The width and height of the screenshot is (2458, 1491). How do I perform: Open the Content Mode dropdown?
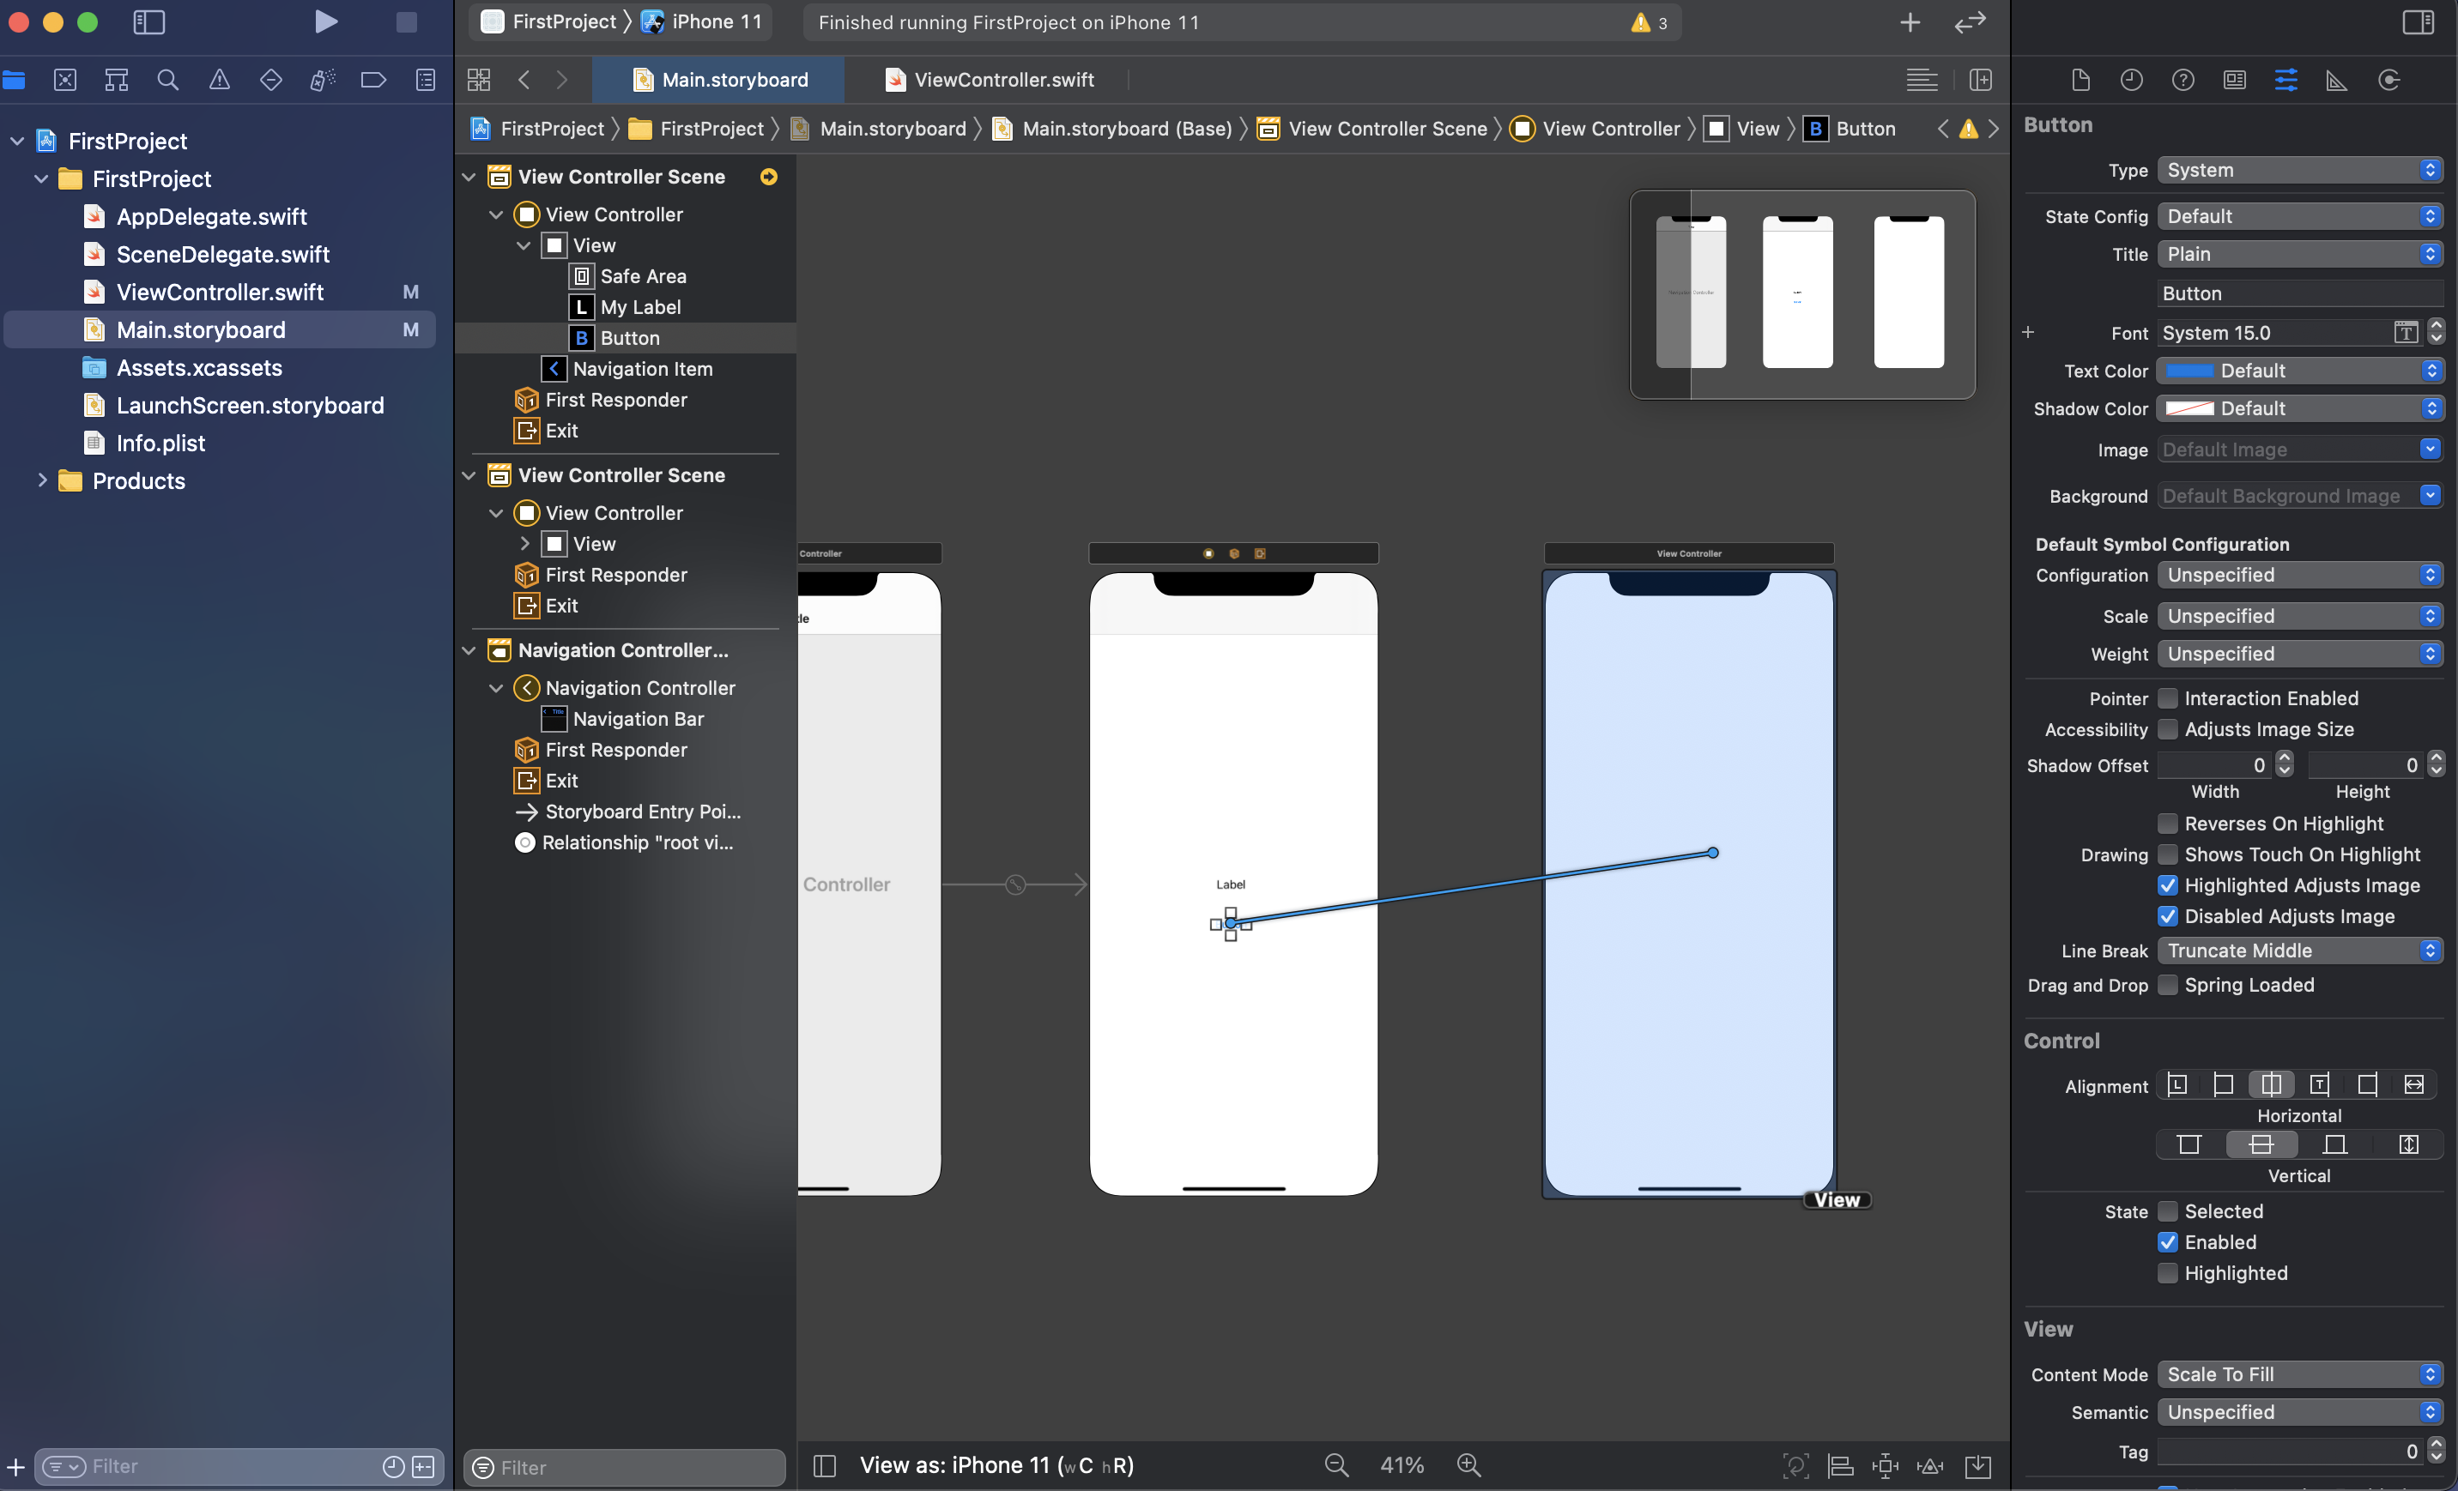coord(2299,1375)
